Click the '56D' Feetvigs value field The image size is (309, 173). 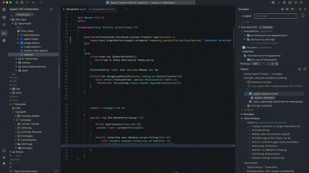point(256,64)
